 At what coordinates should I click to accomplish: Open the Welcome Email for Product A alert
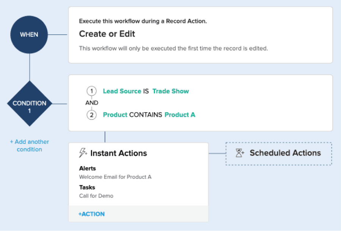pyautogui.click(x=115, y=177)
